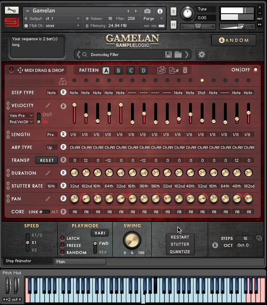Flip the Core LINK/ALT switch
This screenshot has width=267, height=305.
[x=44, y=212]
